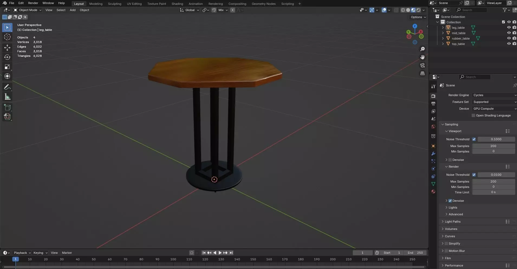Open the Tool properties tab
This screenshot has height=269, width=517.
click(433, 86)
